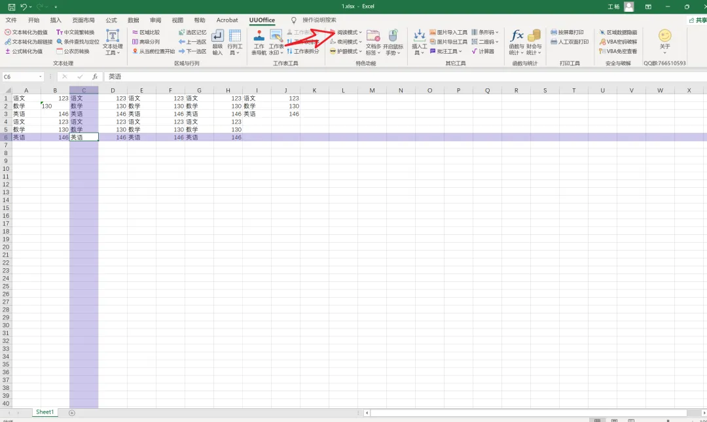The width and height of the screenshot is (707, 422).
Task: Add a new sheet with plus button
Action: click(72, 413)
